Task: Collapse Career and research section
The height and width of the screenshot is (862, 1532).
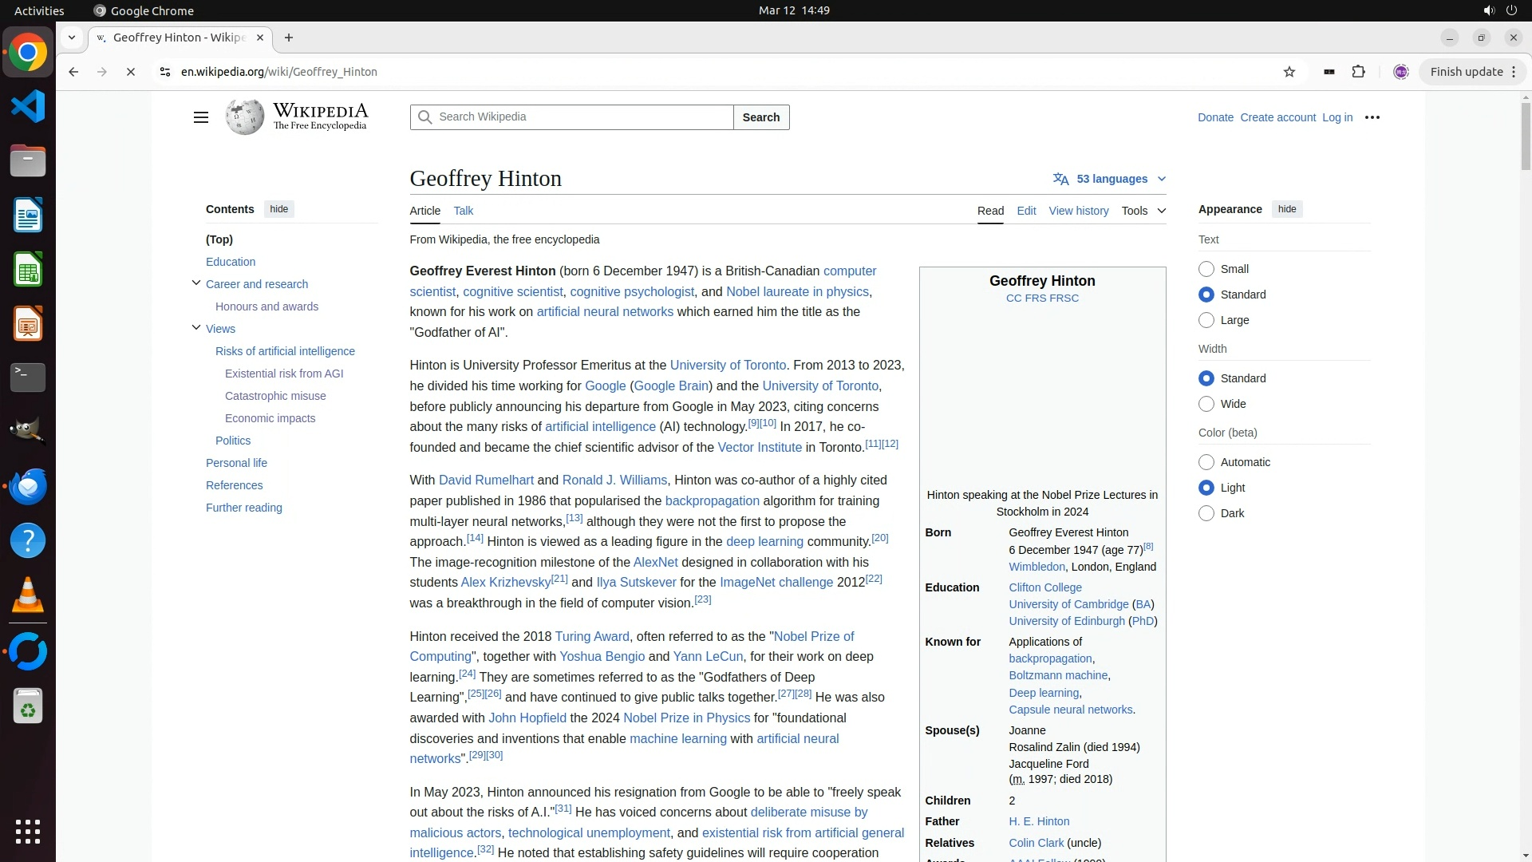Action: 196,283
